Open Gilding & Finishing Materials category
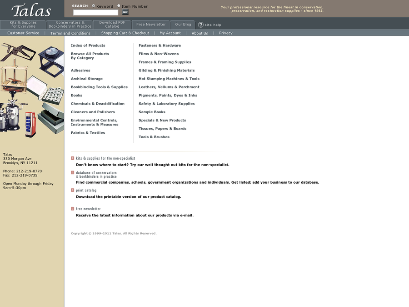Viewport: 409px width, 307px height. (x=167, y=70)
